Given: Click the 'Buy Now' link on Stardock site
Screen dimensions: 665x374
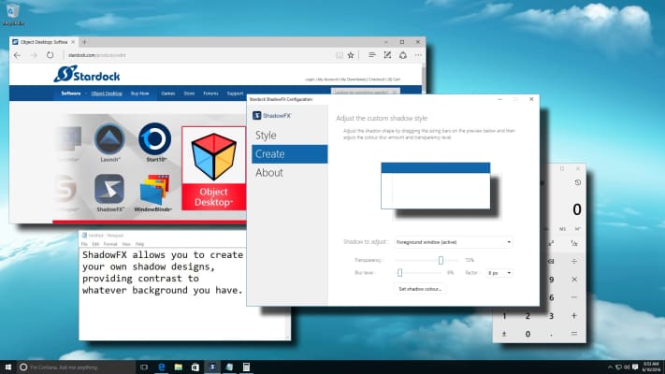Looking at the screenshot, I should click(x=139, y=93).
